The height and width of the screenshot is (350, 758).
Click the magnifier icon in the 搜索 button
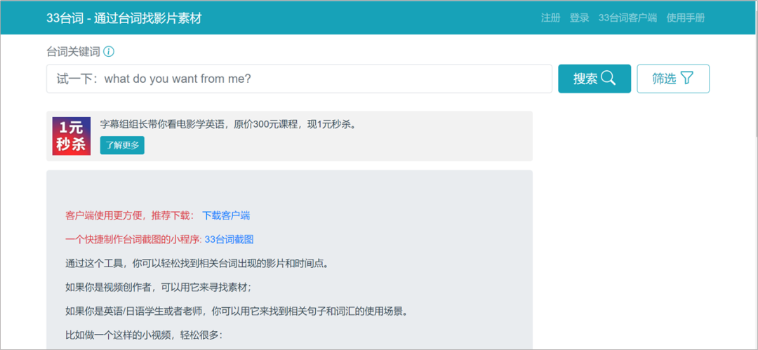coord(608,79)
